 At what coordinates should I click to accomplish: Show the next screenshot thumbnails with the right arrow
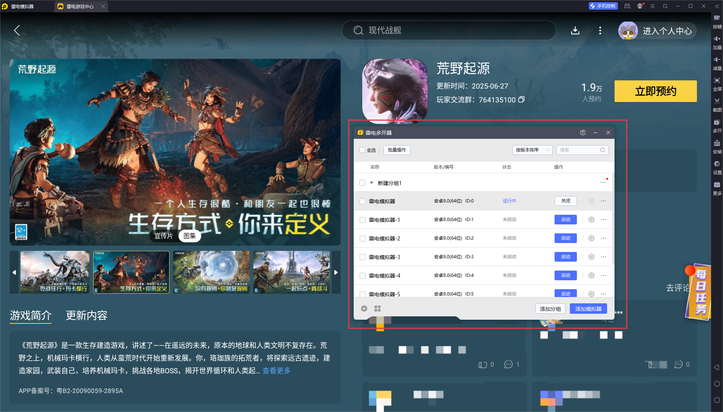(x=336, y=272)
